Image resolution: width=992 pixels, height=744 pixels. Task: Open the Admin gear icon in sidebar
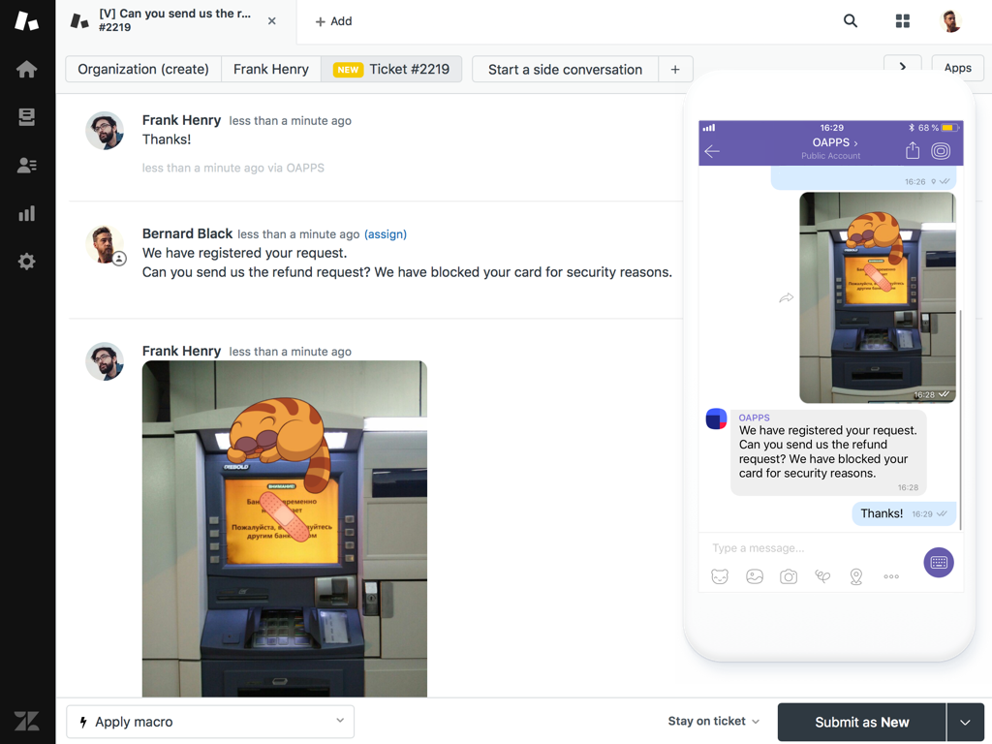26,262
